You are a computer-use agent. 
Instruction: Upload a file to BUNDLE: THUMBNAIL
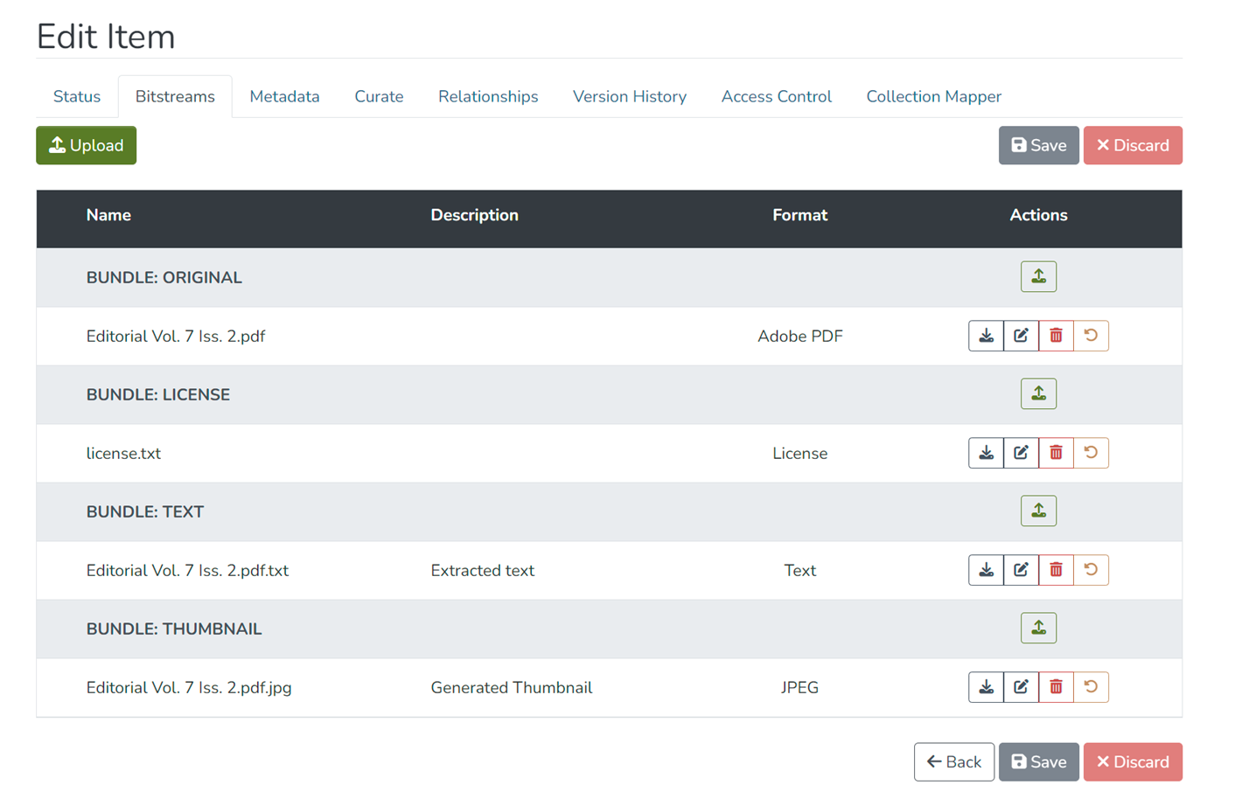(x=1038, y=627)
